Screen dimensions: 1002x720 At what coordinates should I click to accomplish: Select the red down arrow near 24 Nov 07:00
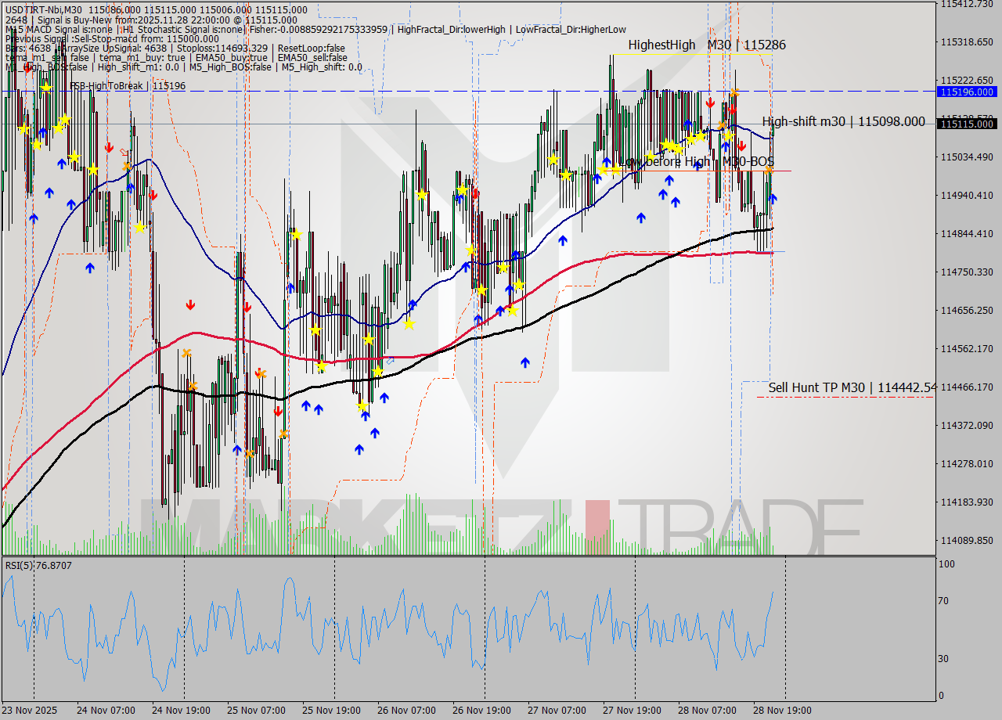(110, 148)
